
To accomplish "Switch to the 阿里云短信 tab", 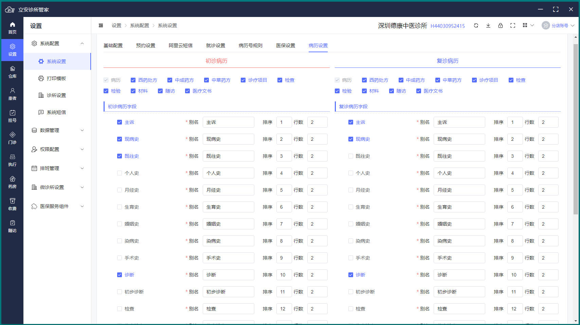I will [x=181, y=45].
